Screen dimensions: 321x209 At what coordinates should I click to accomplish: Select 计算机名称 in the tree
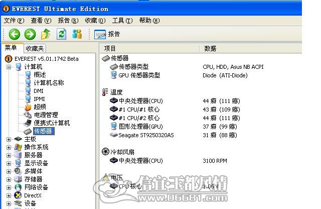(x=49, y=83)
